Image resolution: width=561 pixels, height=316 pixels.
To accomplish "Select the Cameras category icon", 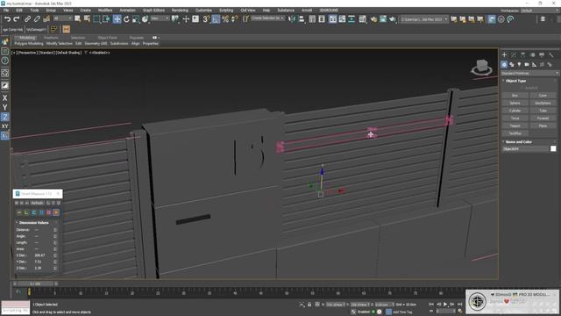I will click(x=527, y=64).
